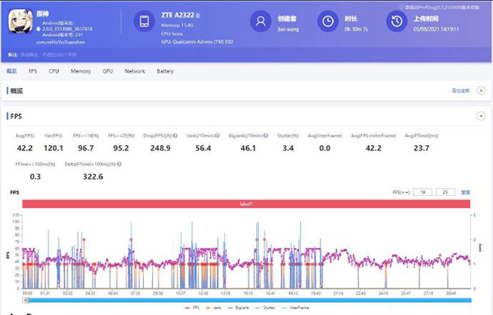Click the duration value 0h 50m 7s
Viewport: 493px width, 315px height.
356,30
